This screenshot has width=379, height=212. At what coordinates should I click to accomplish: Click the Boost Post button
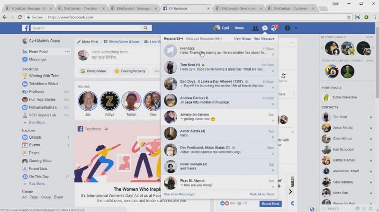271,203
